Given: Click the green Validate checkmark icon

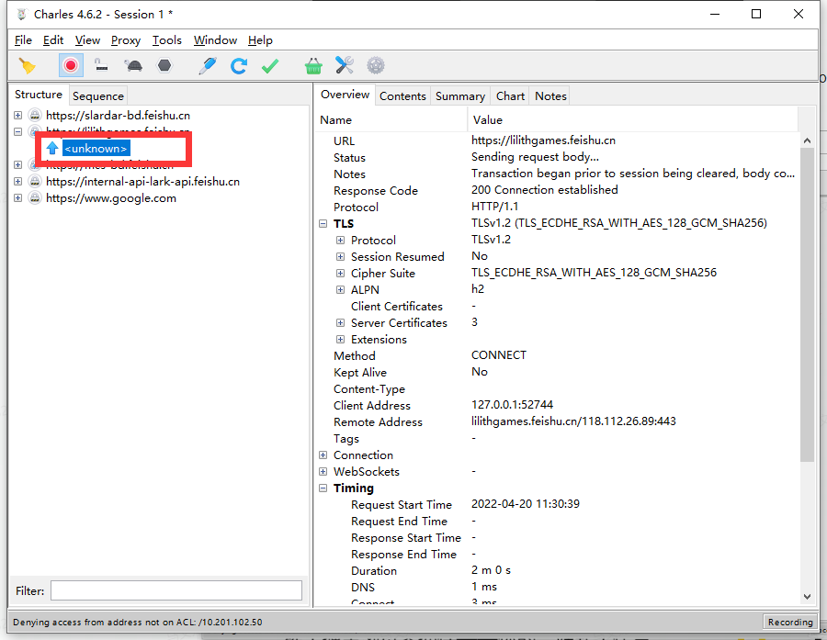Looking at the screenshot, I should [270, 66].
